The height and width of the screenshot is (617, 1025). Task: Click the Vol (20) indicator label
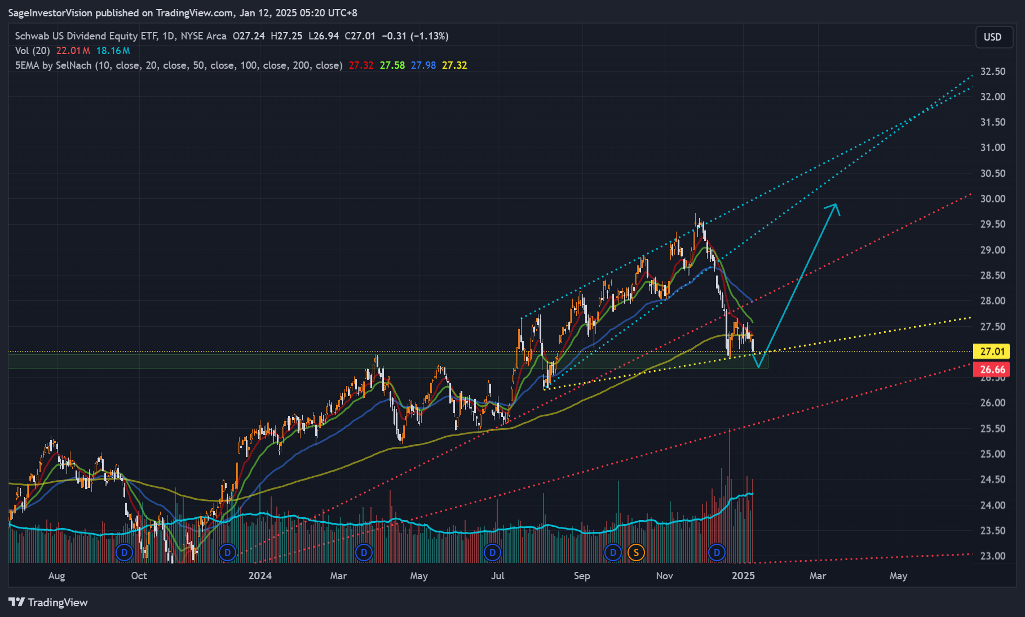pos(33,51)
